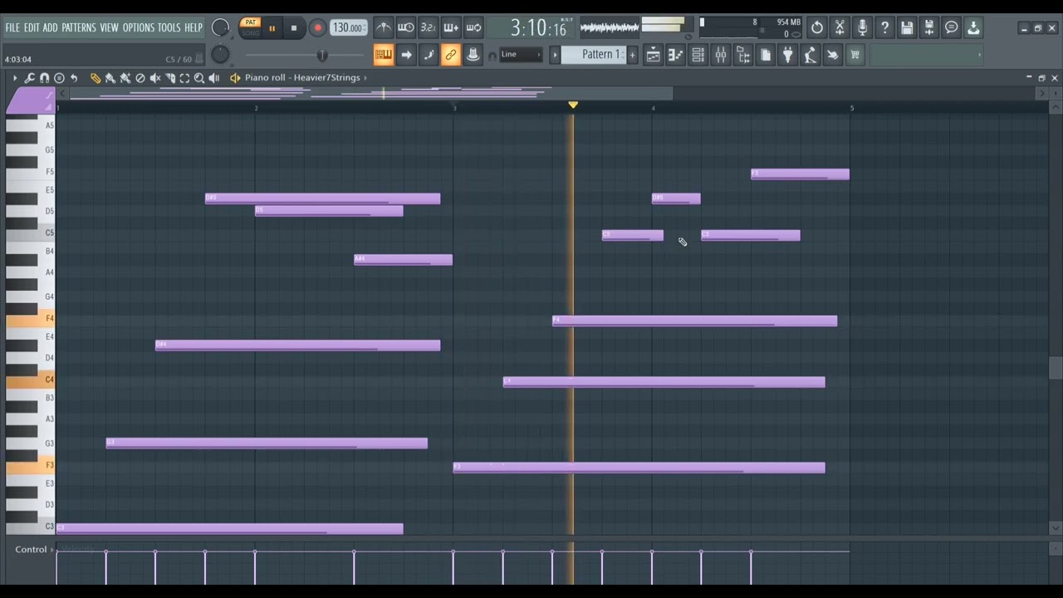The image size is (1063, 598).
Task: Open the EDIT menu
Action: coord(32,27)
